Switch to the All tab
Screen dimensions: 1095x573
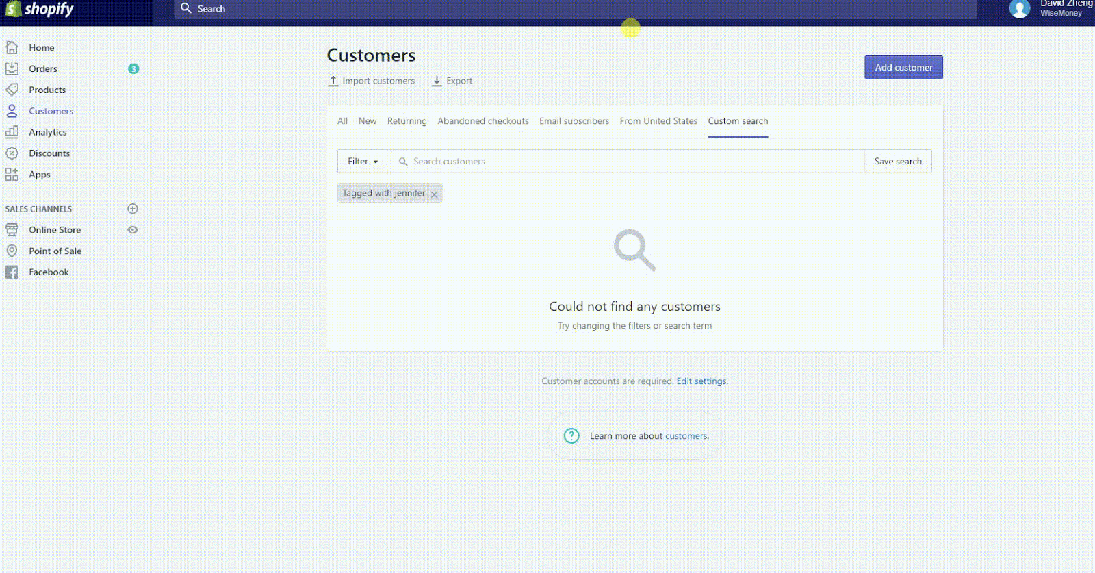[343, 121]
